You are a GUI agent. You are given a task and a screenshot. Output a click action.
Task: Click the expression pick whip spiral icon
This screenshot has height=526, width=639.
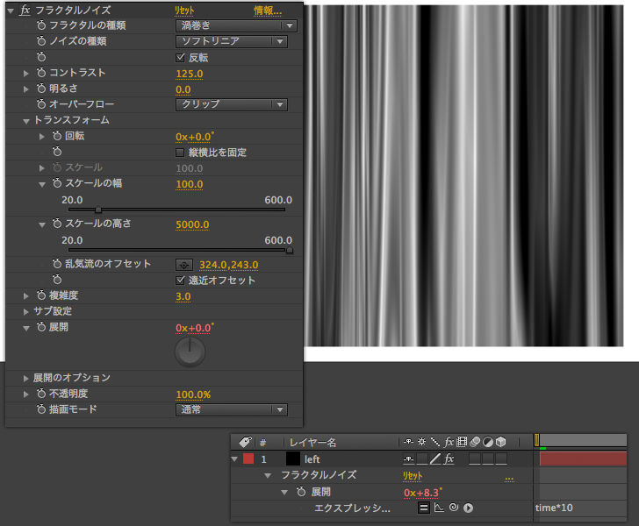(454, 508)
